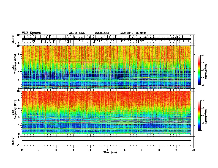Screen dimensions: 218x168
Task: Click time axis tick label 2
Action: click(x=56, y=150)
